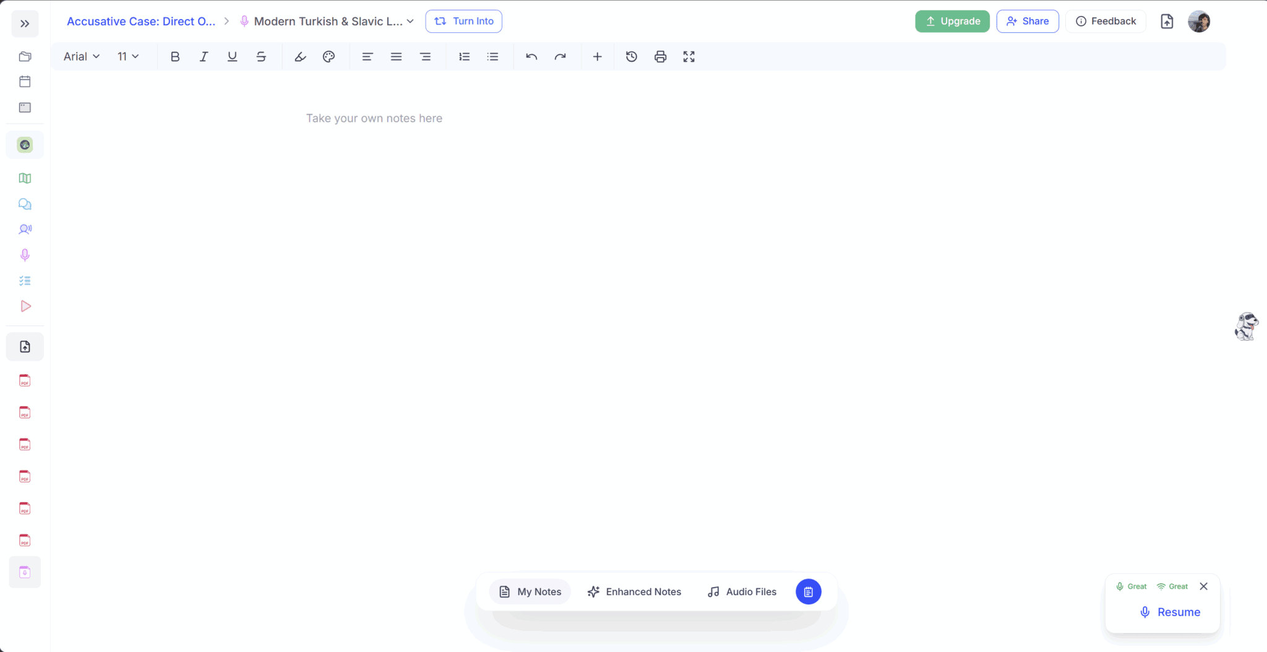
Task: Enter fullscreen mode
Action: click(x=689, y=57)
